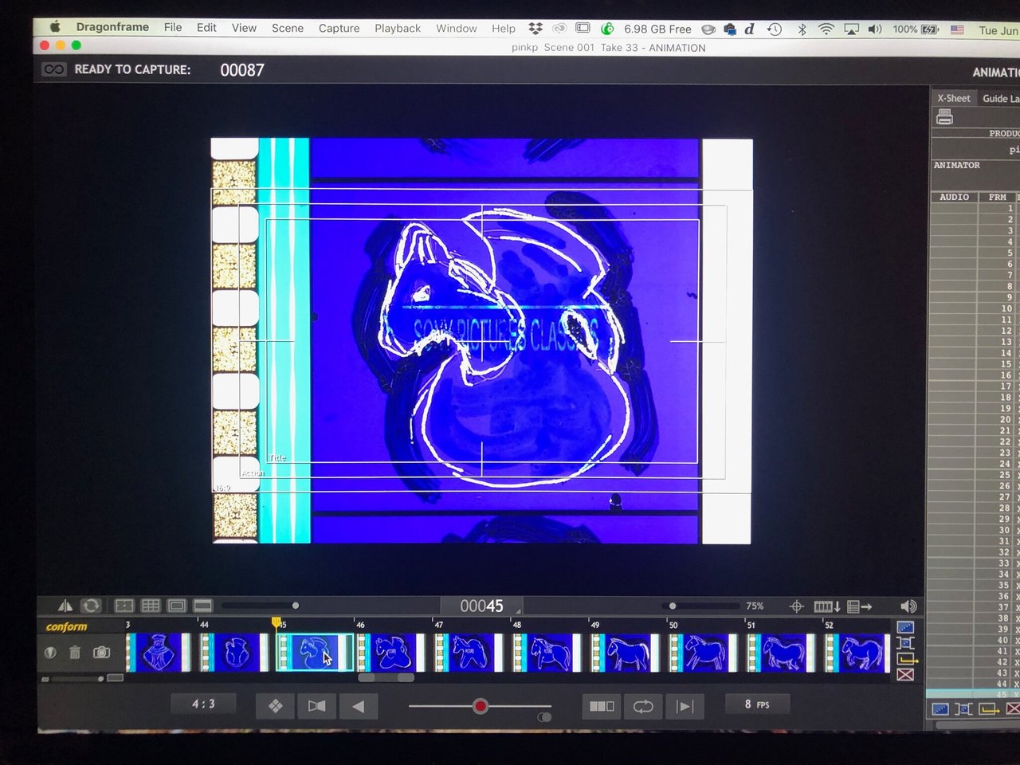This screenshot has width=1020, height=765.
Task: Click the Dropbox icon in menu bar
Action: 535,28
